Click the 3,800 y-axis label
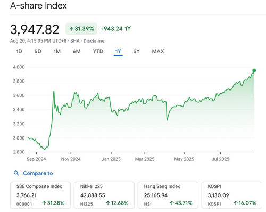The width and height of the screenshot is (266, 212). 19,81
